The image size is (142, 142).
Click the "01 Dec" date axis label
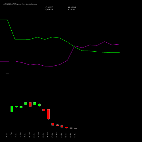tap(61, 135)
